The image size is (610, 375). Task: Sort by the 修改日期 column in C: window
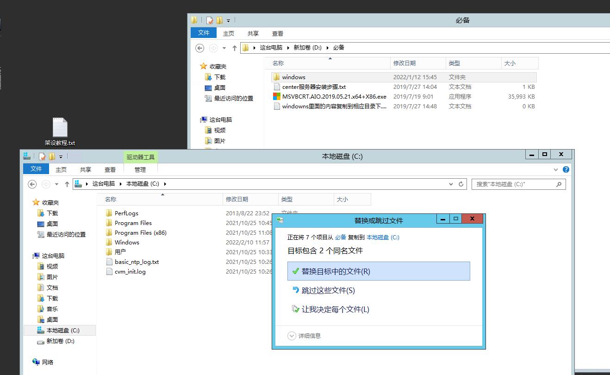coord(237,200)
